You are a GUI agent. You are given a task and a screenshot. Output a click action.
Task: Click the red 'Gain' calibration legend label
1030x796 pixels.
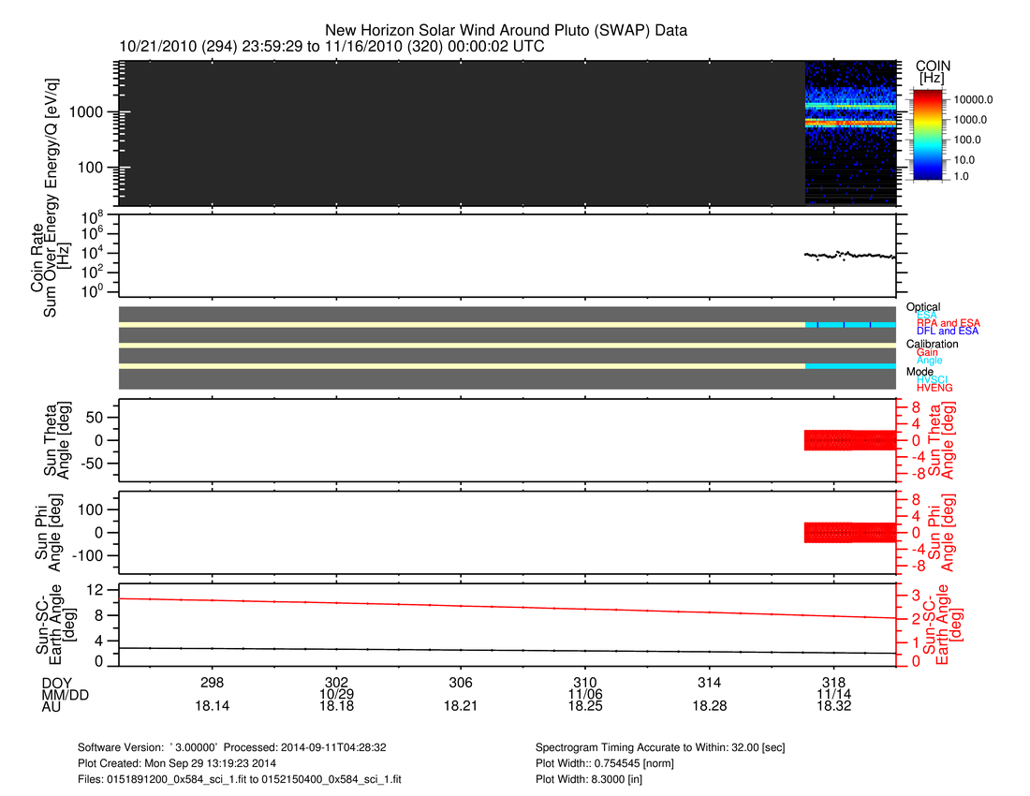click(927, 352)
